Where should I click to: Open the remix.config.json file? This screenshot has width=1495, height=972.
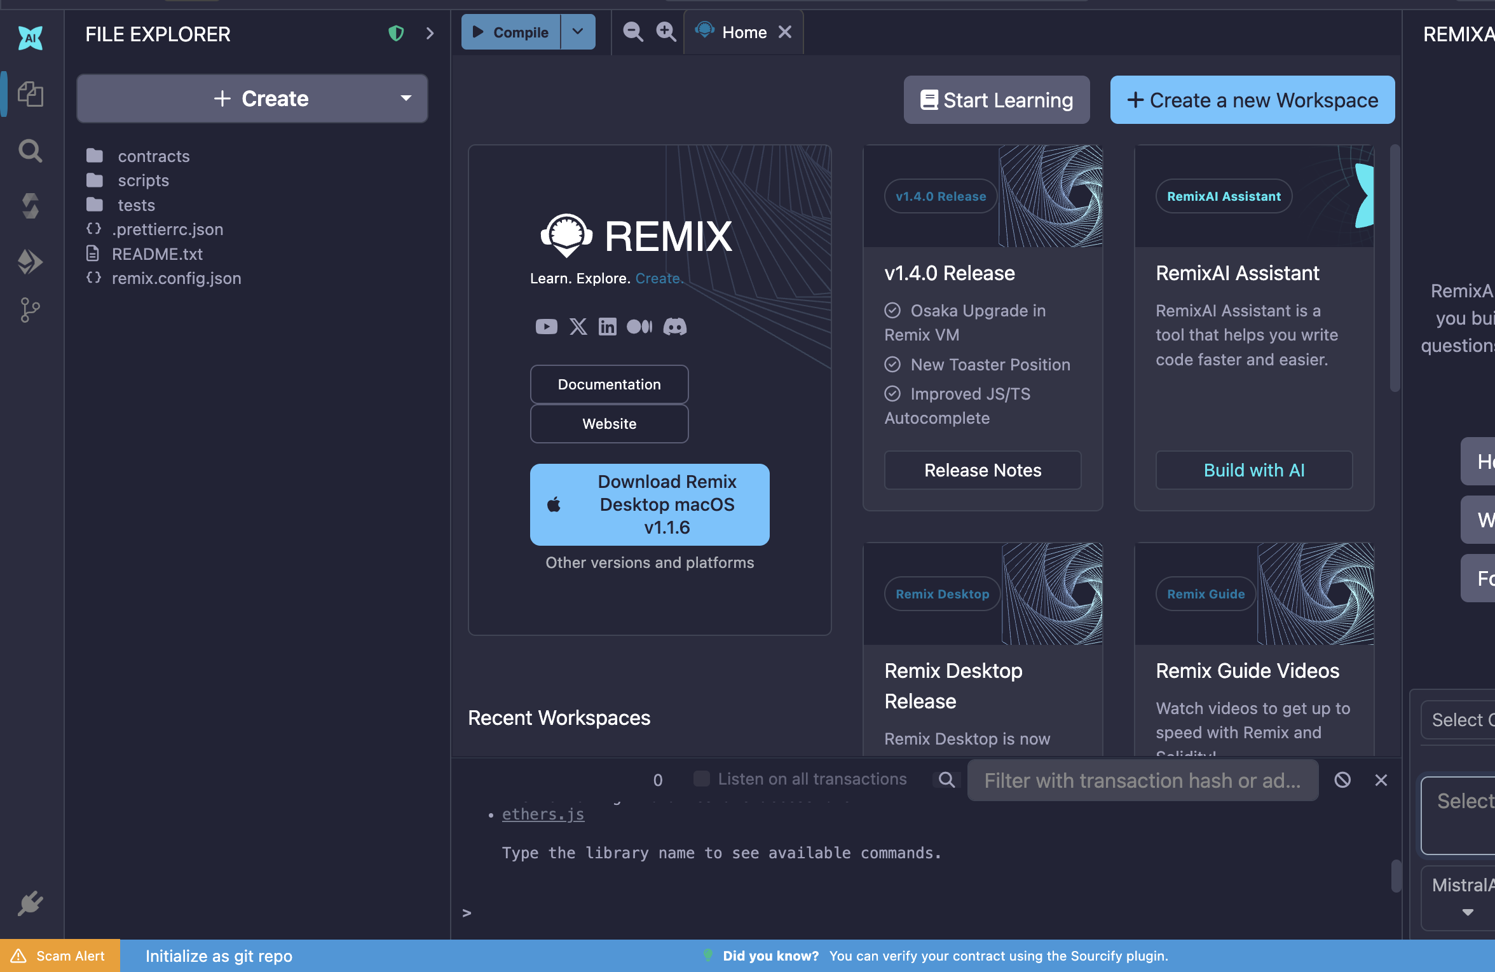(176, 278)
